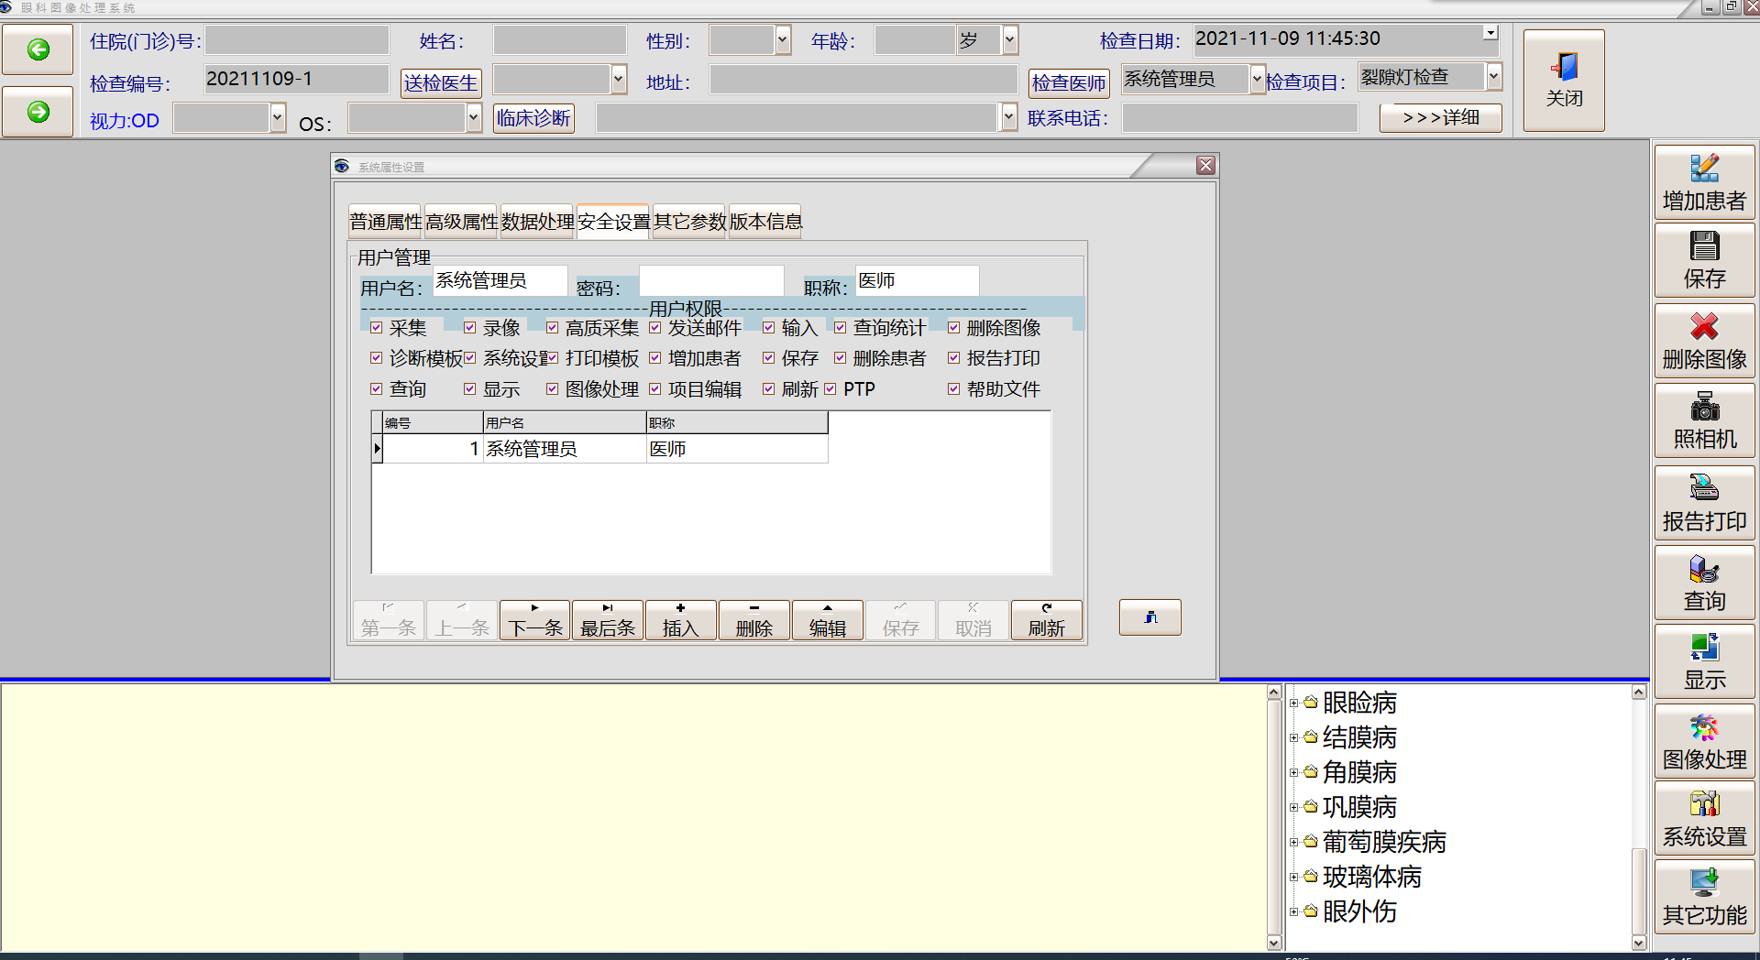This screenshot has height=960, width=1760.
Task: Click the green back arrow icon
Action: pos(38,49)
